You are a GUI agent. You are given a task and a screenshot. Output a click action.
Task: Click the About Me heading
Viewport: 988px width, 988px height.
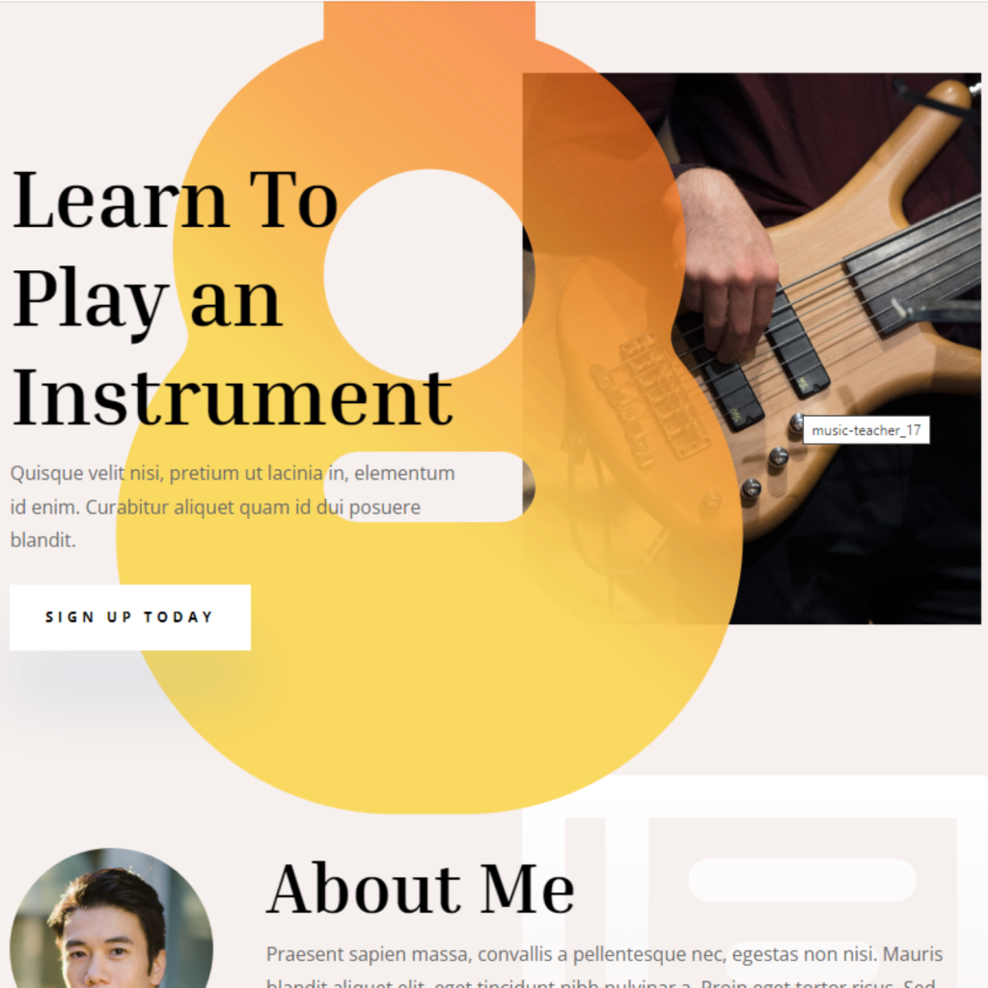coord(421,888)
